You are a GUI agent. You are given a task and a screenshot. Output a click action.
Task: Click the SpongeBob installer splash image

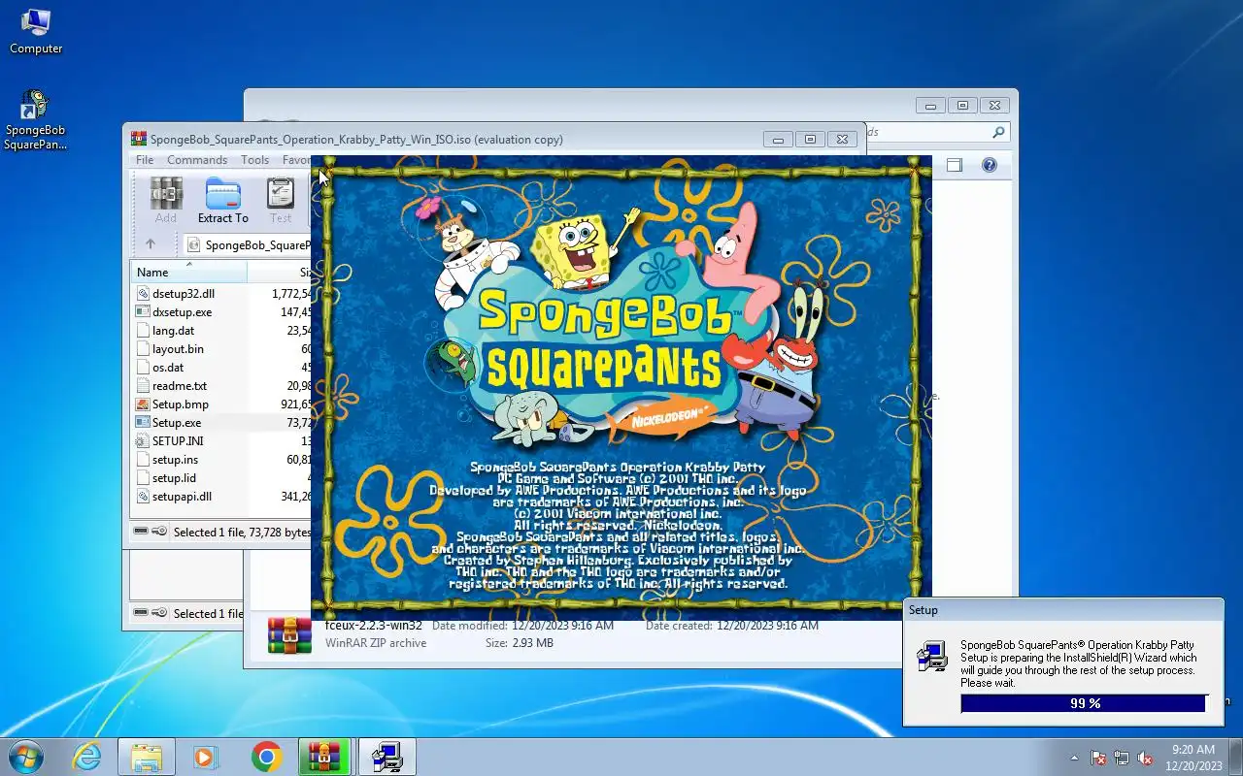pos(621,386)
